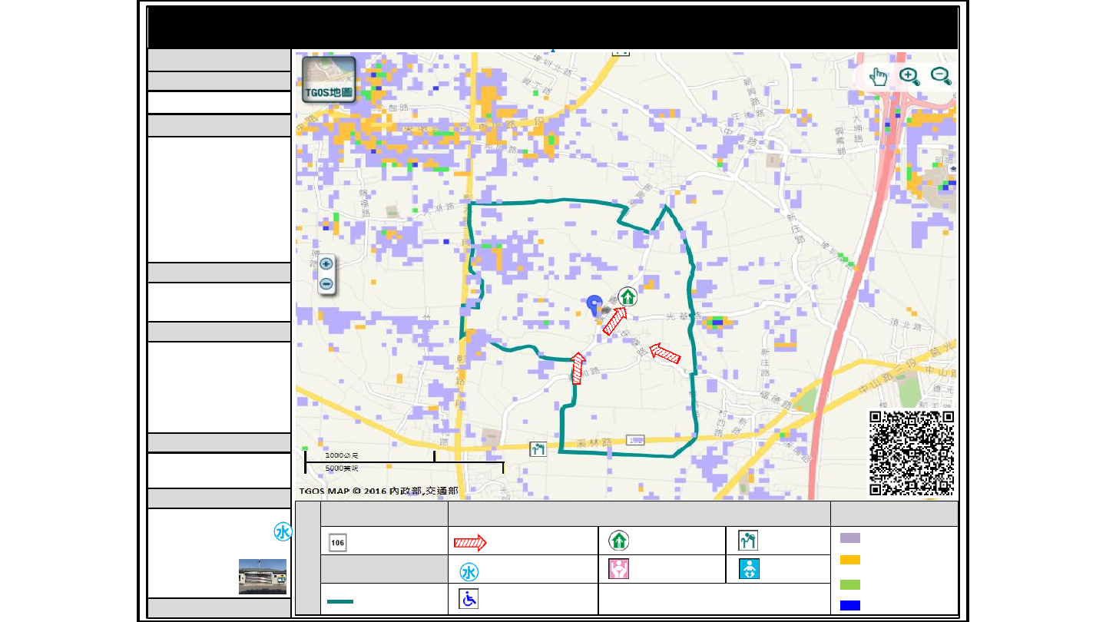1106x622 pixels.
Task: Click the route shield on 溪林路
Action: coord(635,440)
